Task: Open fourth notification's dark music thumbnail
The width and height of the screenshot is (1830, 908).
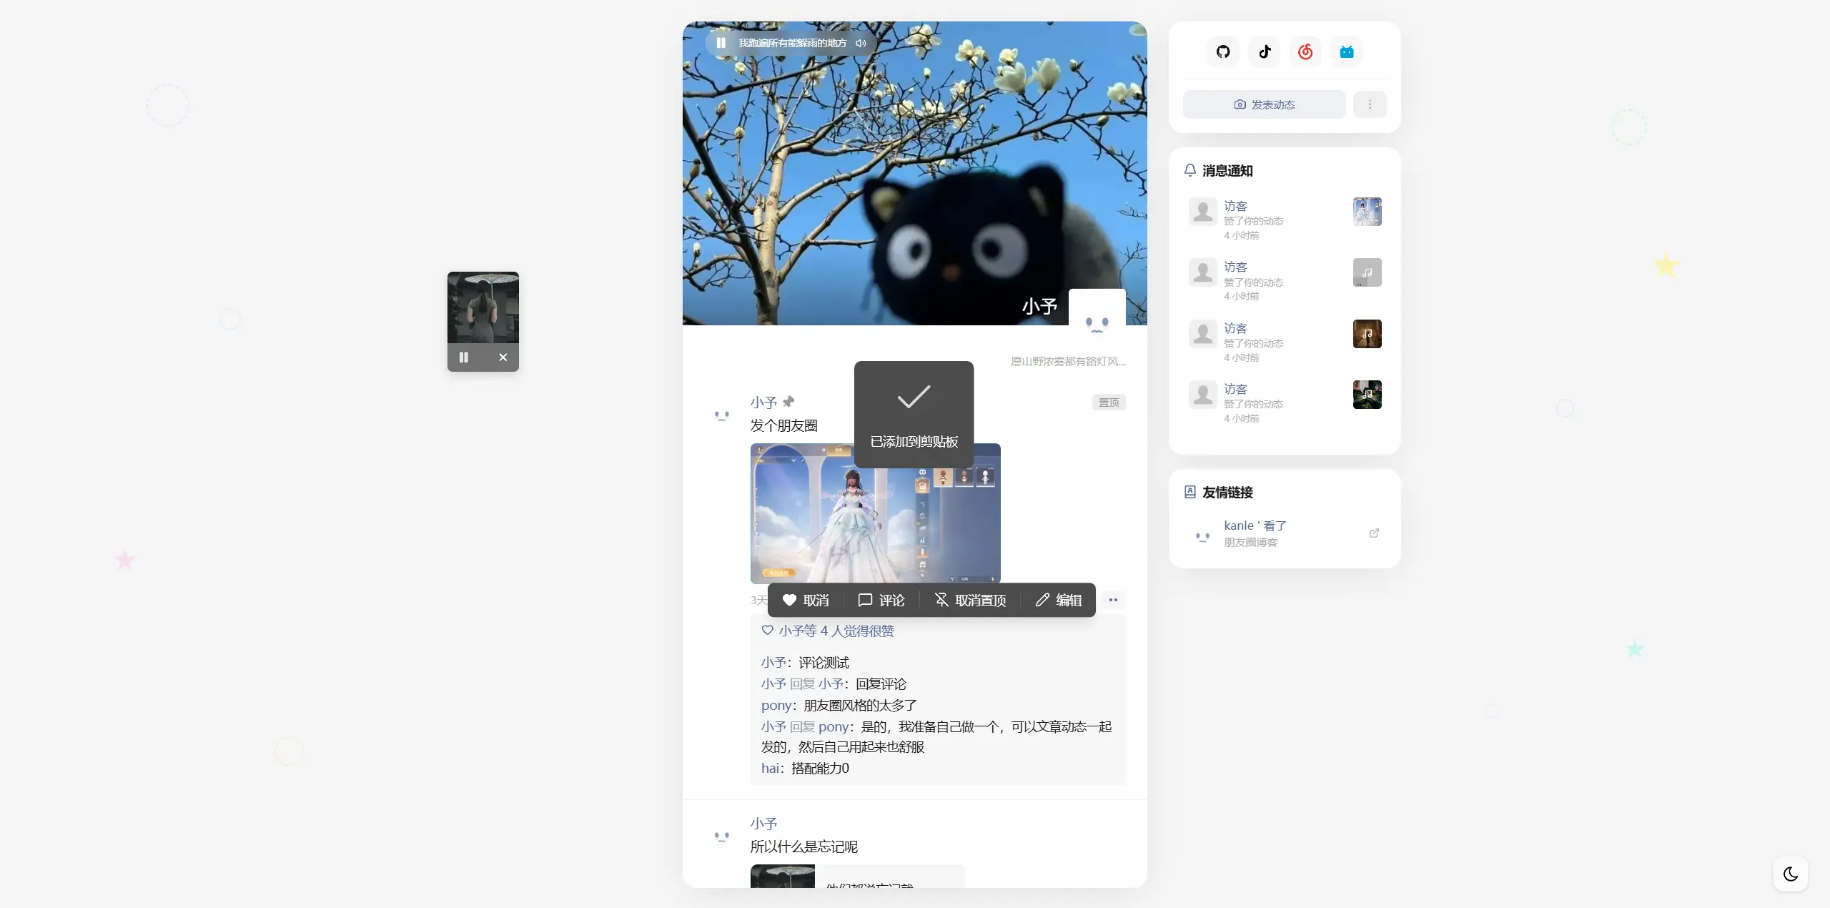Action: [x=1367, y=395]
